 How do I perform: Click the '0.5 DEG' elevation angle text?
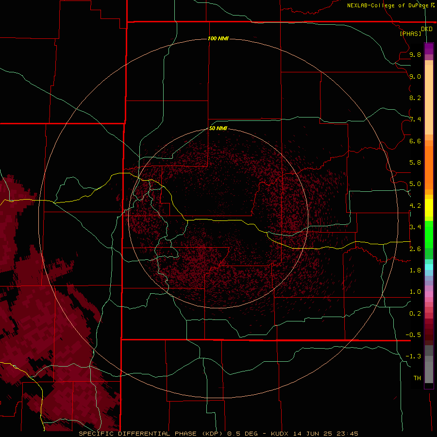(x=242, y=434)
